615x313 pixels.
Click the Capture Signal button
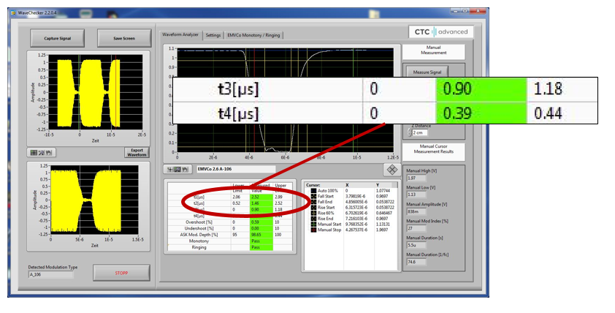[57, 39]
